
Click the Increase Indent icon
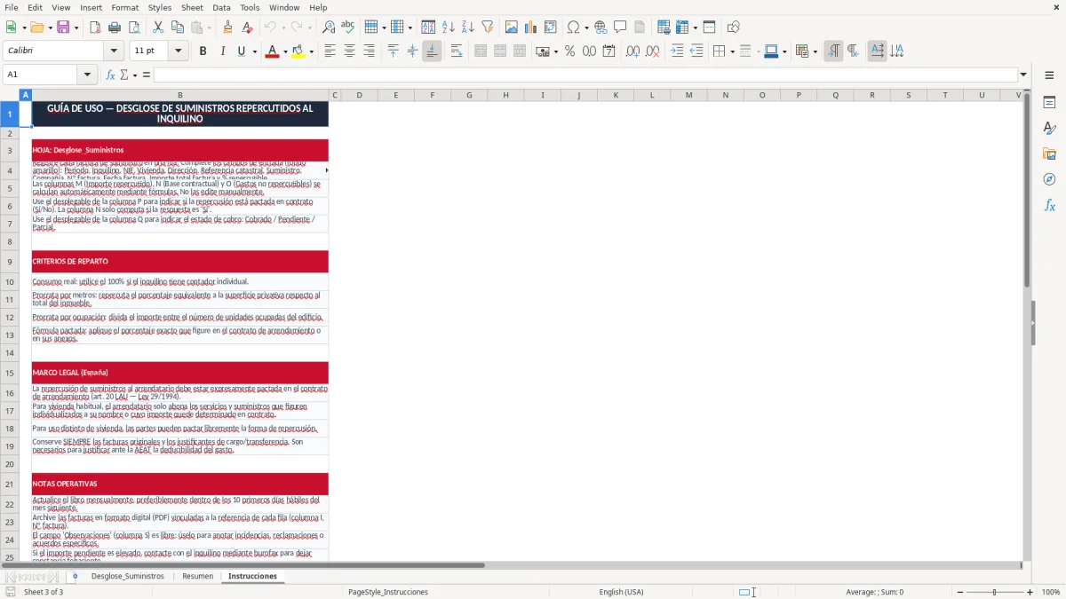click(677, 51)
